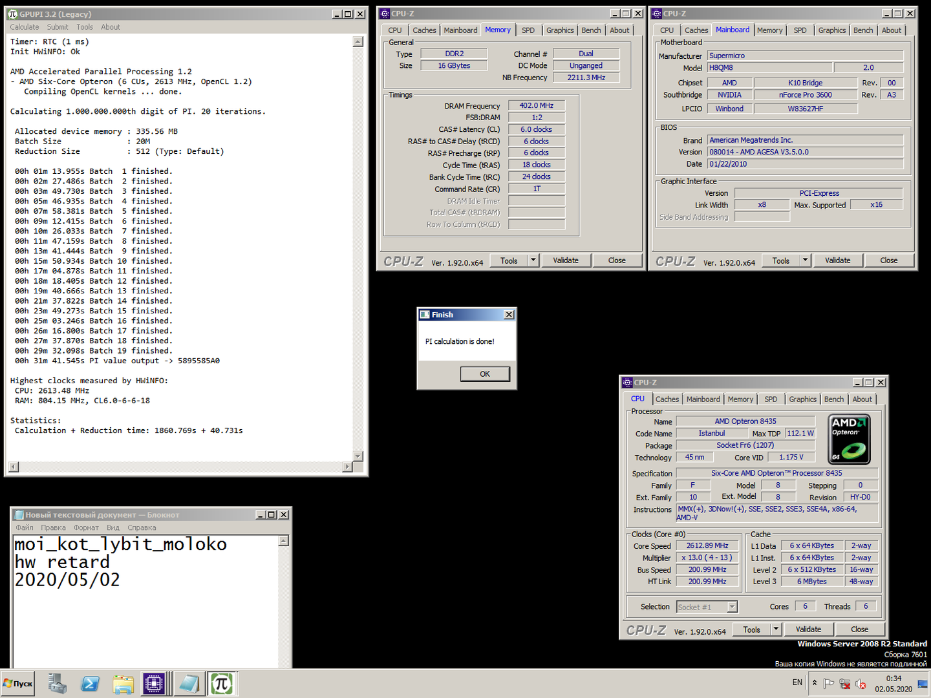This screenshot has width=931, height=698.
Task: Click CPU-Z CPU window title icon
Action: 627,383
